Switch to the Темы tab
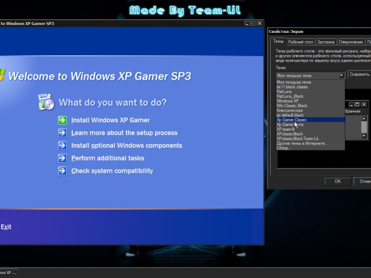371x278 pixels. 278,41
